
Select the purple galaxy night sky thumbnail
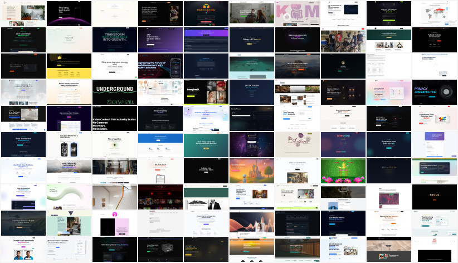click(252, 145)
